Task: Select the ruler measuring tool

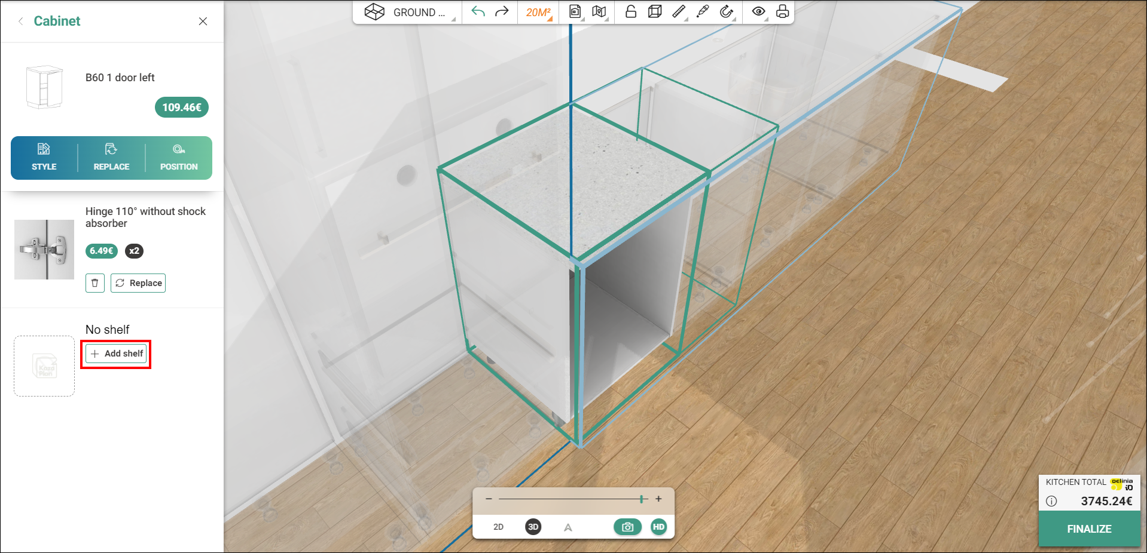Action: pos(679,12)
